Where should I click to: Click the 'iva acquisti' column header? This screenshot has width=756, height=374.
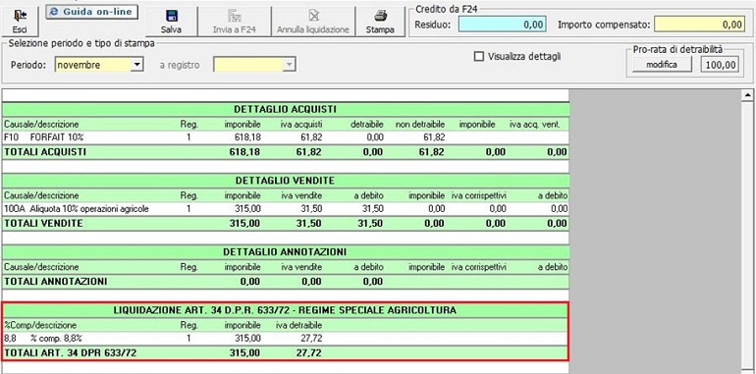301,125
